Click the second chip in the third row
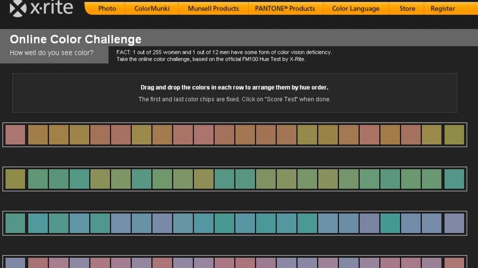Viewport: 478px width, 268px height. [38, 223]
